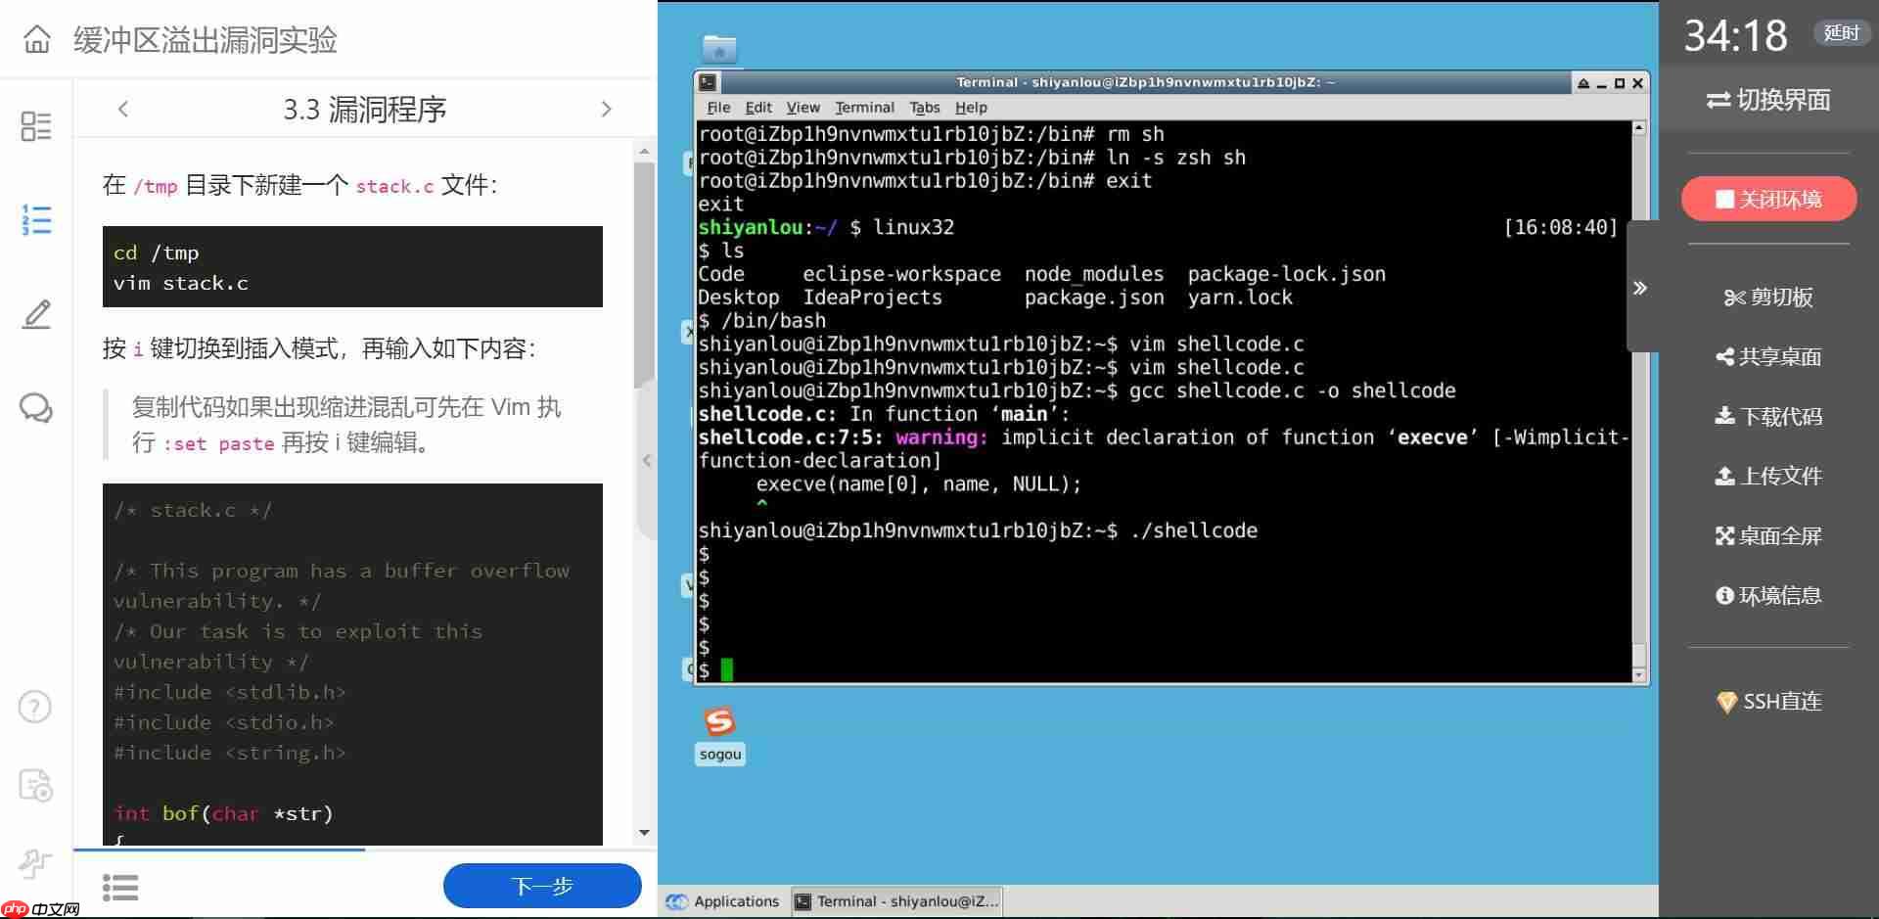
Task: Open the desktop home folder icon
Action: pyautogui.click(x=719, y=49)
